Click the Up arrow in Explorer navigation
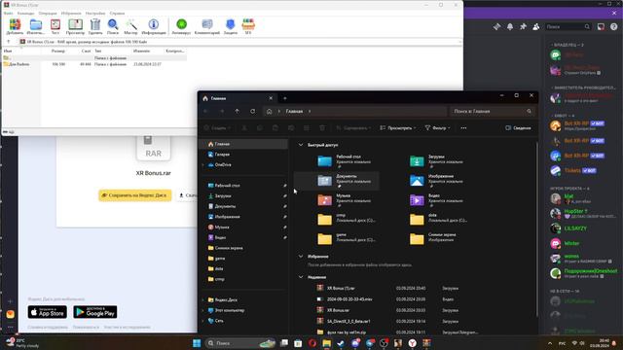Viewport: 623px width, 350px height. (238, 111)
